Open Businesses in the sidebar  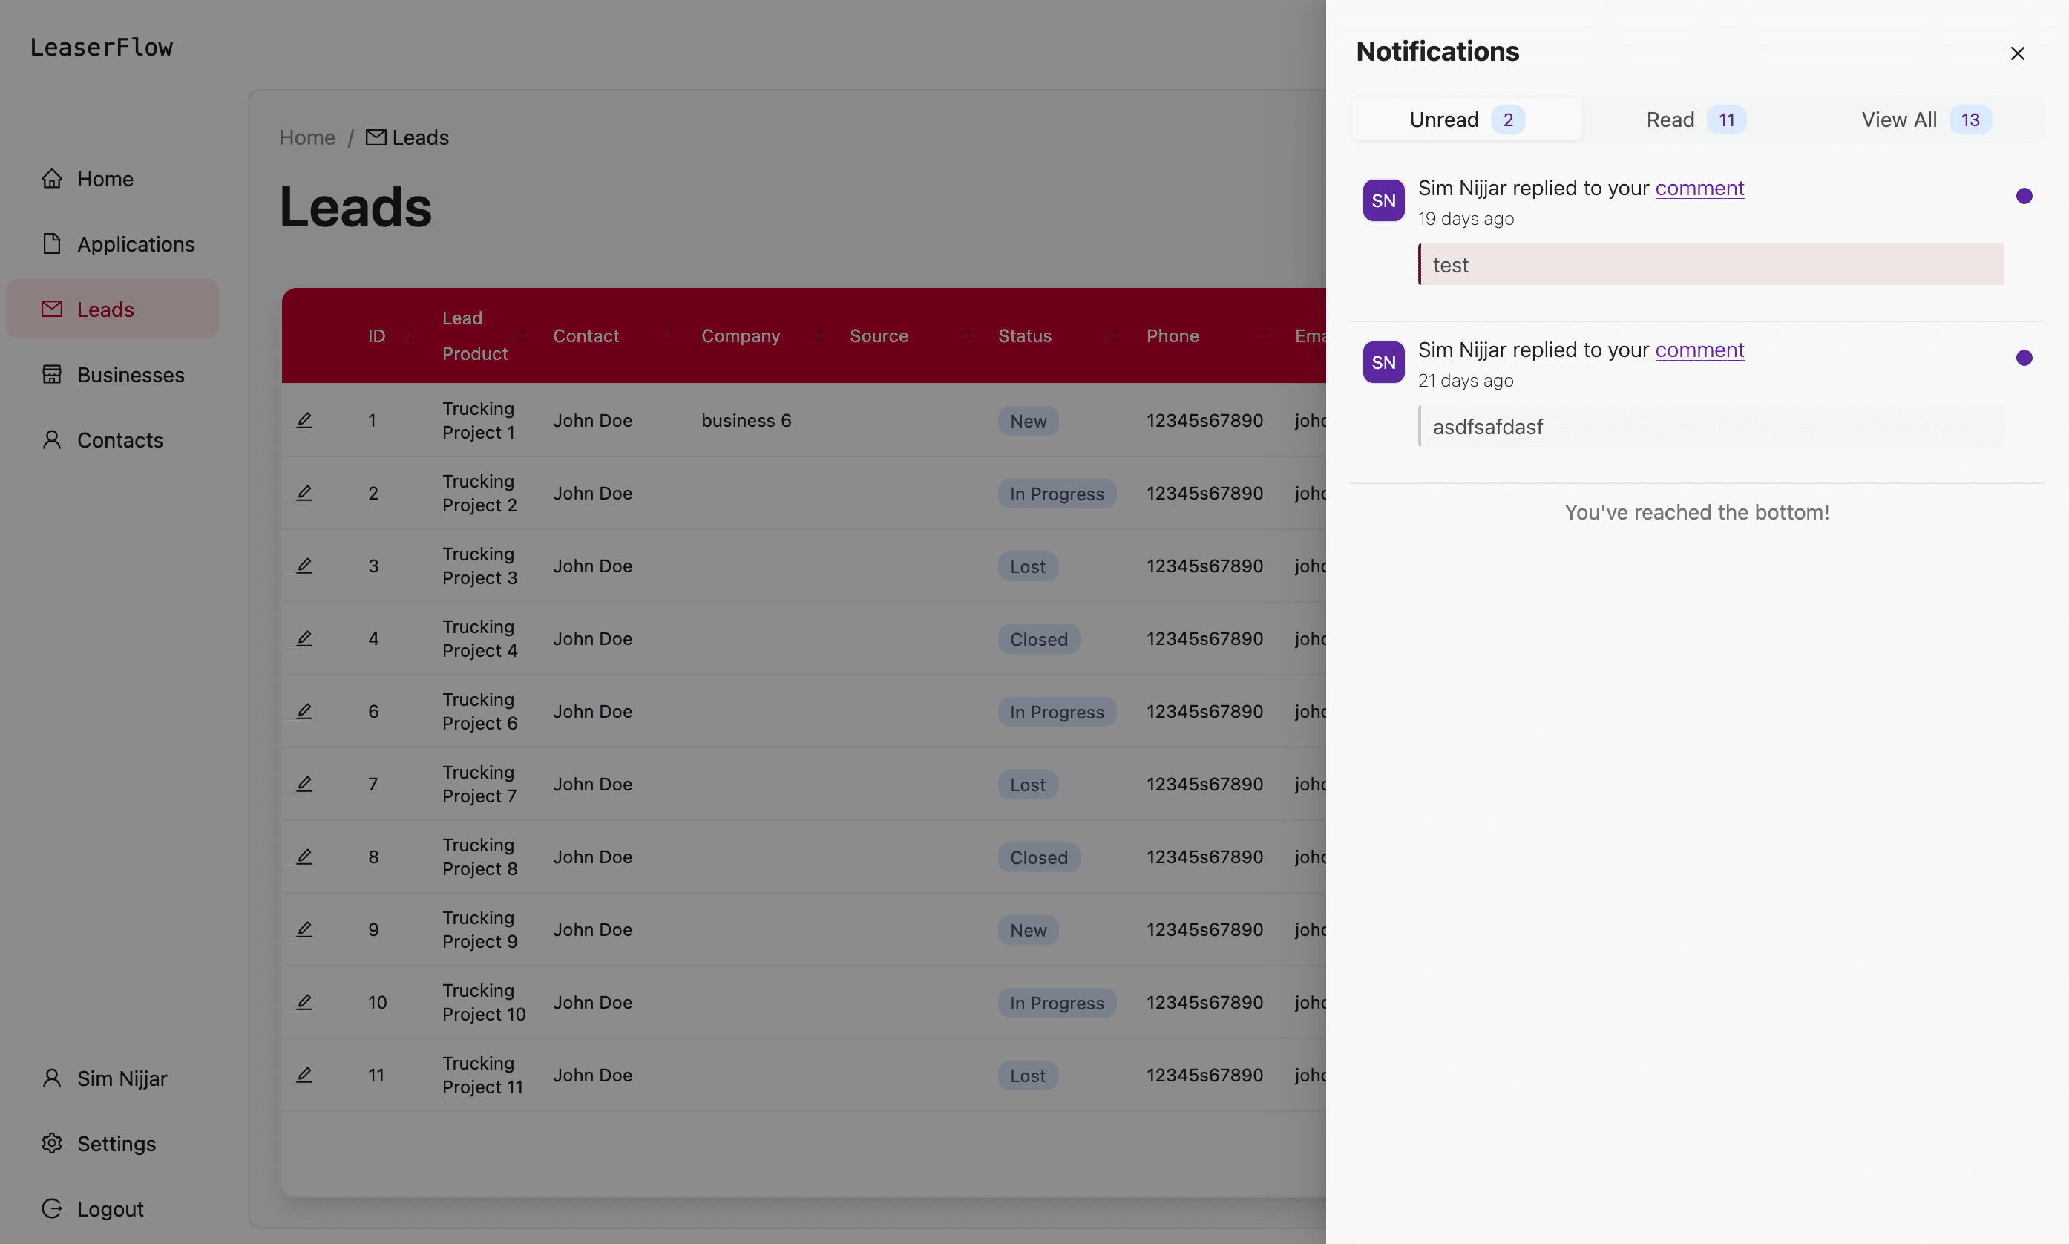112,375
